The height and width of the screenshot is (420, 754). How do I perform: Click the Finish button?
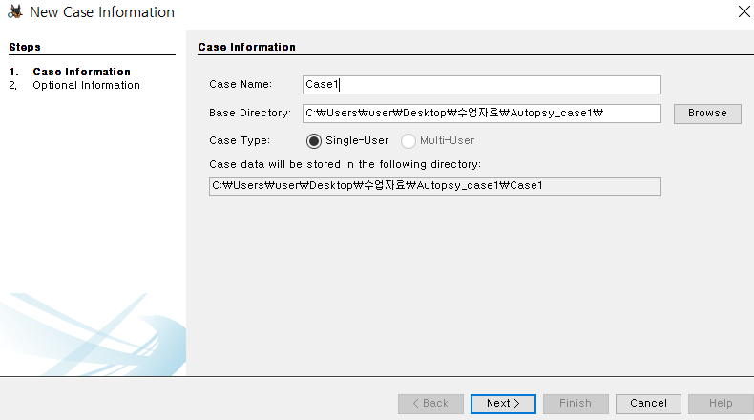pyautogui.click(x=576, y=404)
